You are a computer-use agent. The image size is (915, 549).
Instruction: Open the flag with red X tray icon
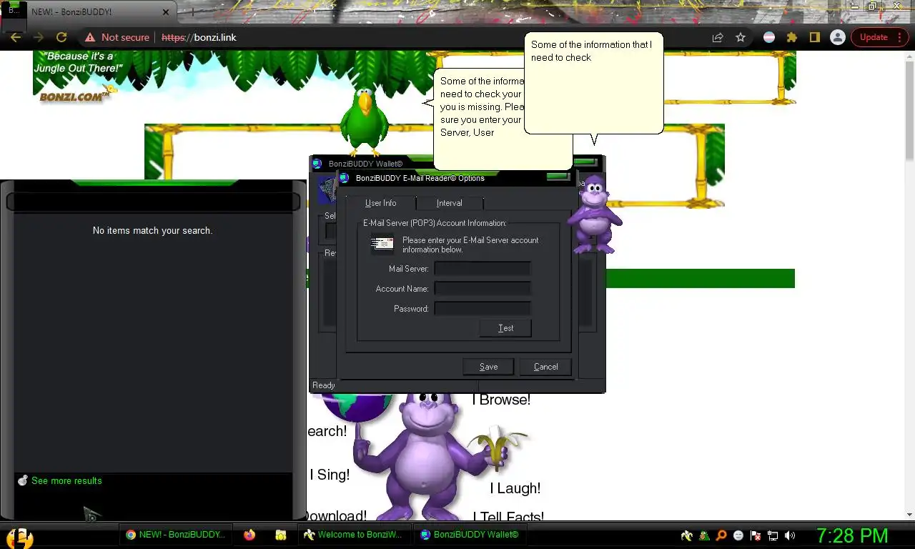tap(756, 535)
